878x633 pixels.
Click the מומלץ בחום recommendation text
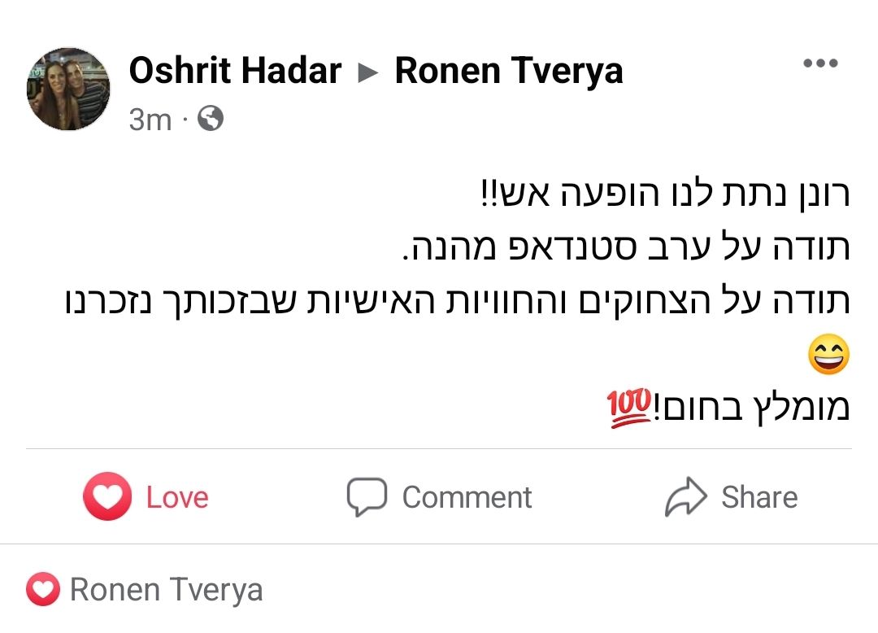[751, 407]
